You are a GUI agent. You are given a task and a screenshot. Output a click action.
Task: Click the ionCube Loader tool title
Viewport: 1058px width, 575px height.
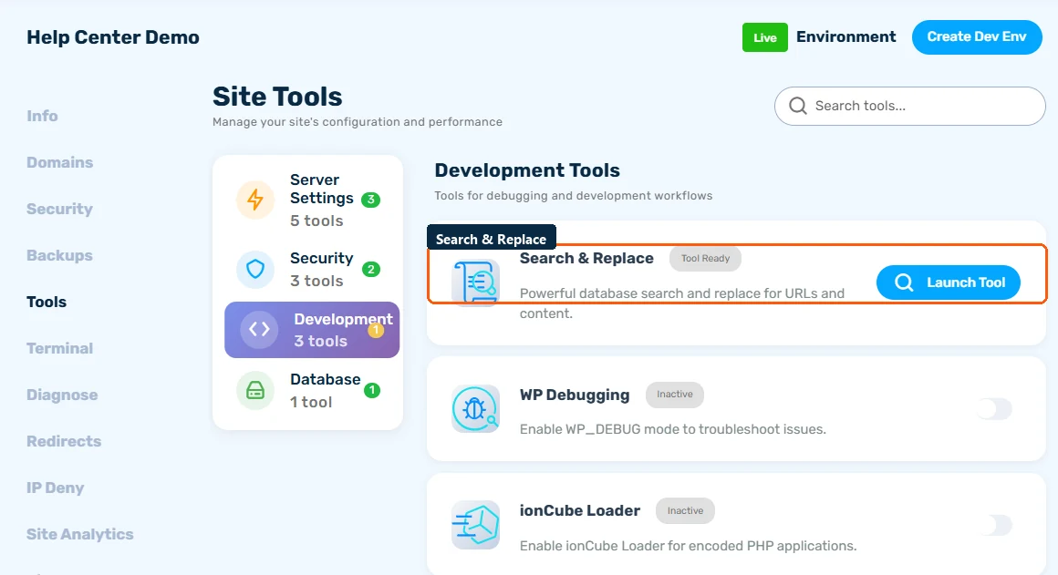(579, 511)
